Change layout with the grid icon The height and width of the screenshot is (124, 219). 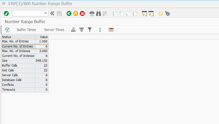point(111,30)
